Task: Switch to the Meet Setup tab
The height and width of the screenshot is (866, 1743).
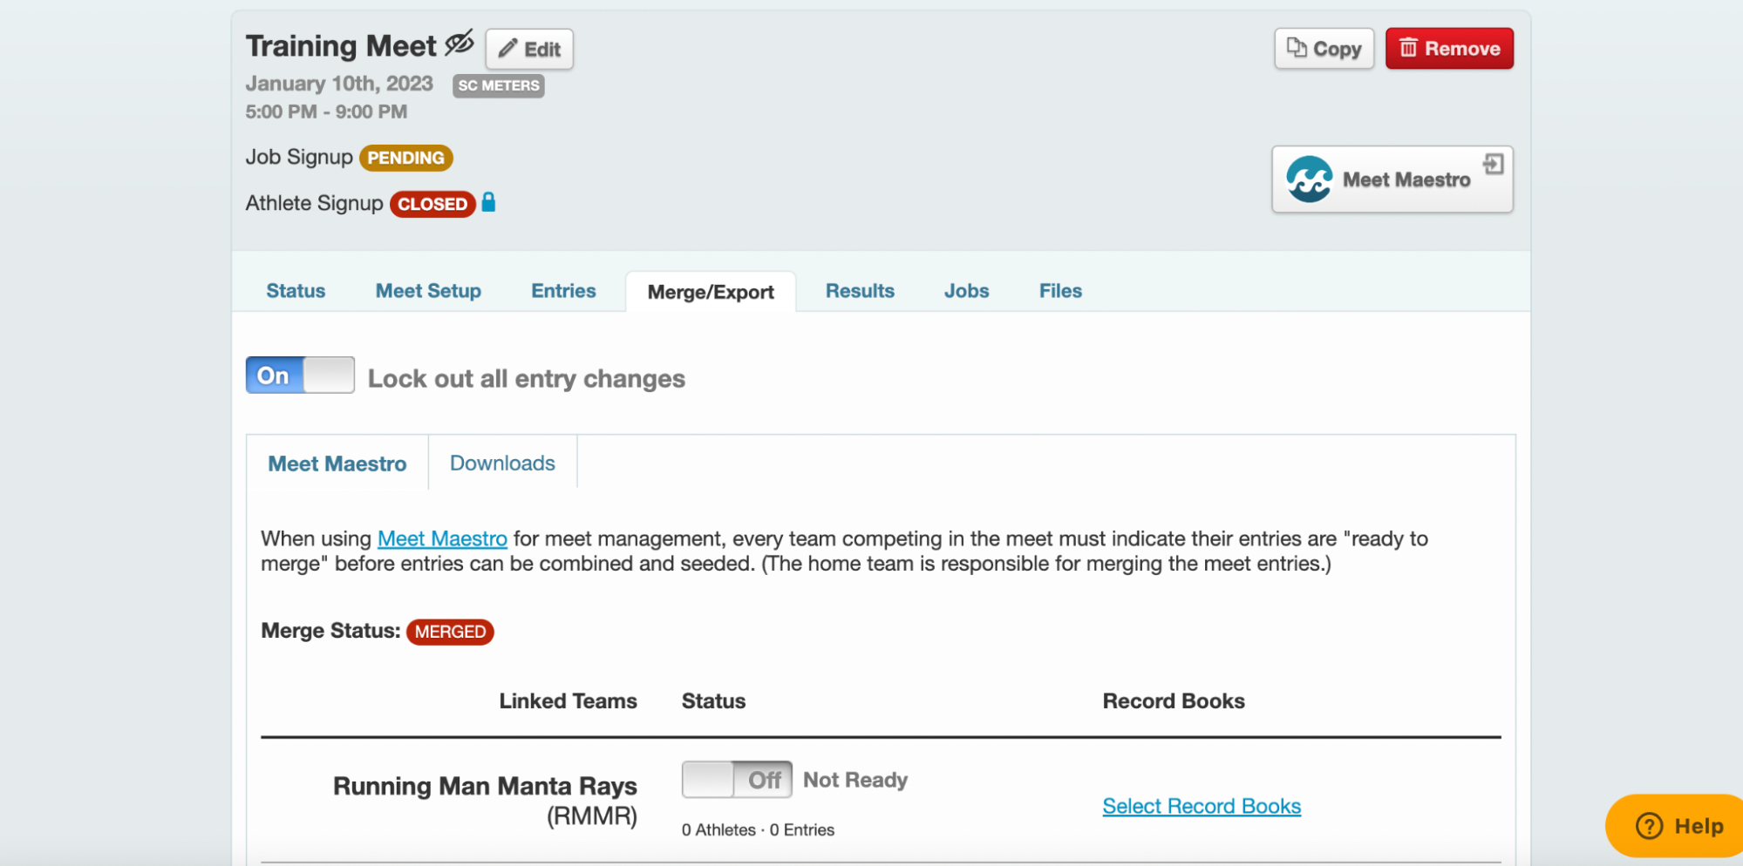Action: coord(428,291)
